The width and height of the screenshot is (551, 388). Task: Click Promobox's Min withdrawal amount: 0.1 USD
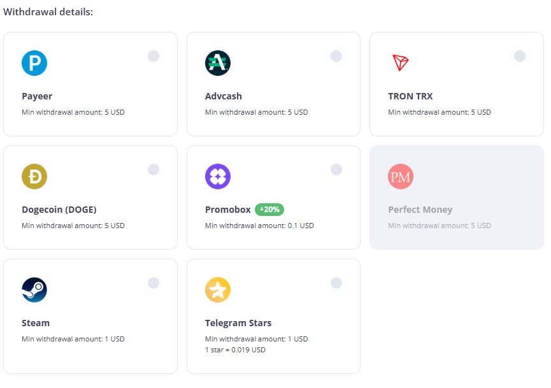[x=259, y=226]
